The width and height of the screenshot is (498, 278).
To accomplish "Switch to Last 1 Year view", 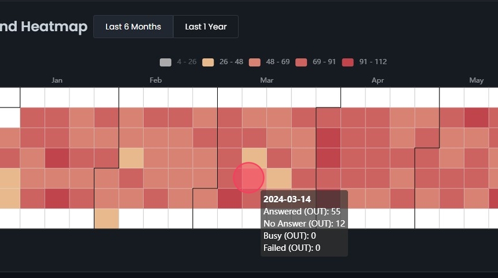I will tap(206, 27).
